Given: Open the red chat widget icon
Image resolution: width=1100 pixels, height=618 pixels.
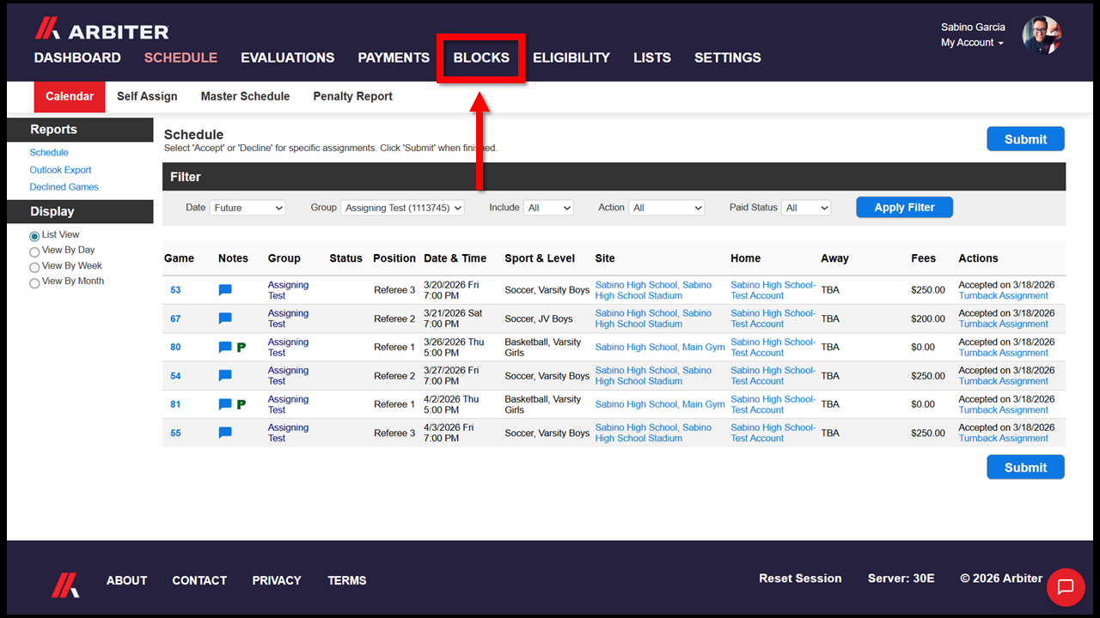Looking at the screenshot, I should [1066, 587].
